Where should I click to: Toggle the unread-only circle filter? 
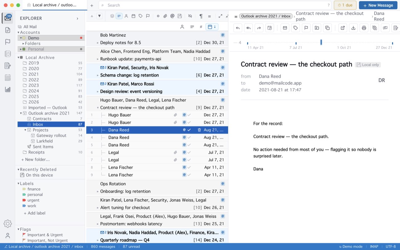pyautogui.click(x=158, y=16)
